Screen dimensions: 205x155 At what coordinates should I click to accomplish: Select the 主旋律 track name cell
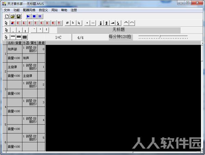point(14,67)
